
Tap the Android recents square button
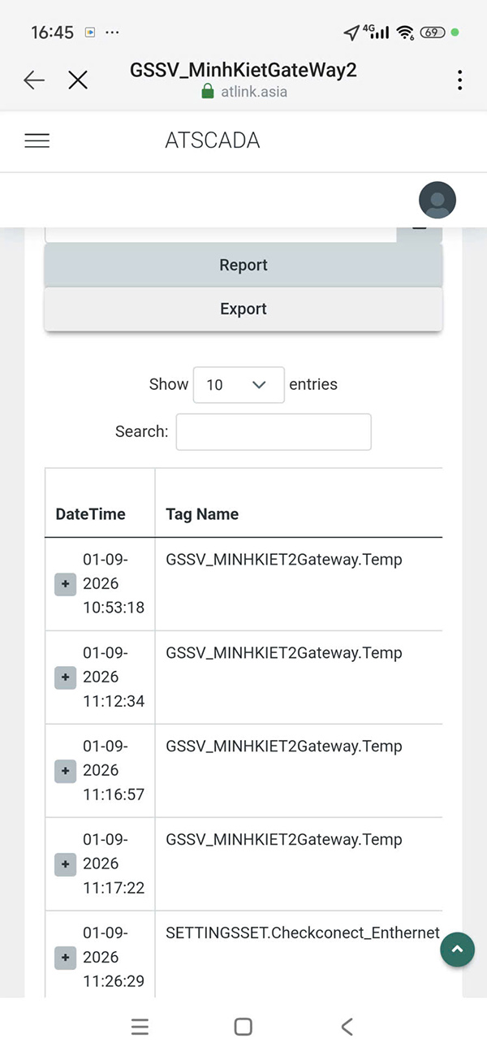pos(243,1027)
